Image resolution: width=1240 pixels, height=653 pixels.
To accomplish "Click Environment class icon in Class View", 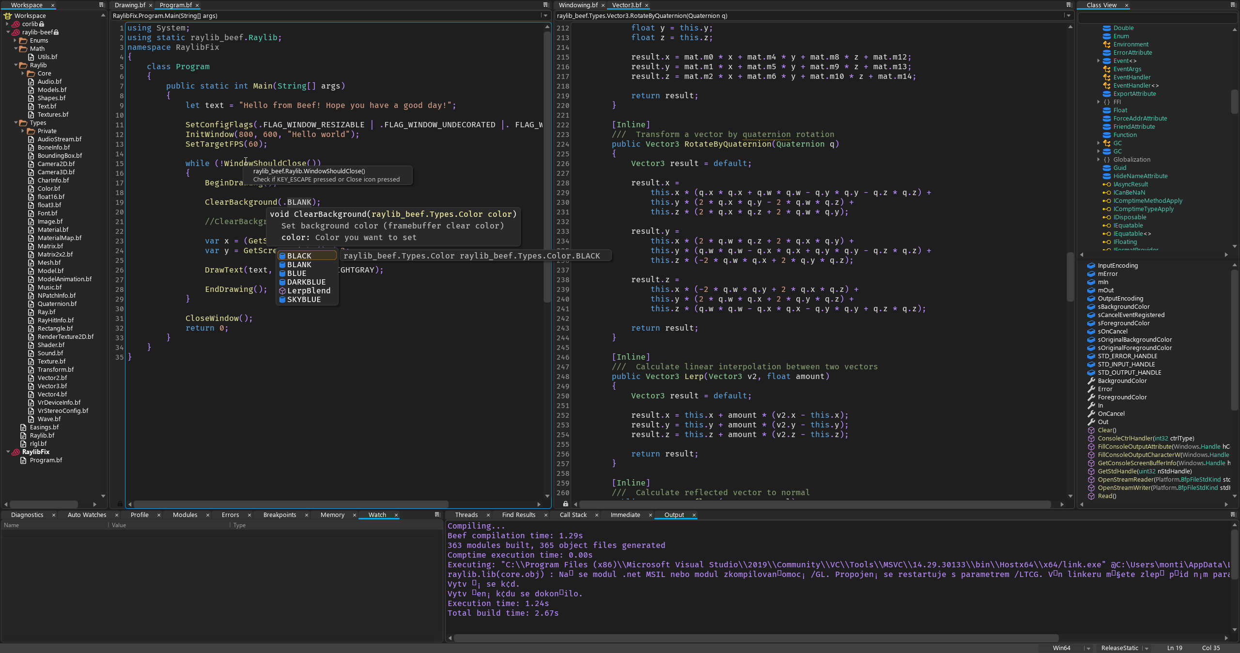I will coord(1107,44).
